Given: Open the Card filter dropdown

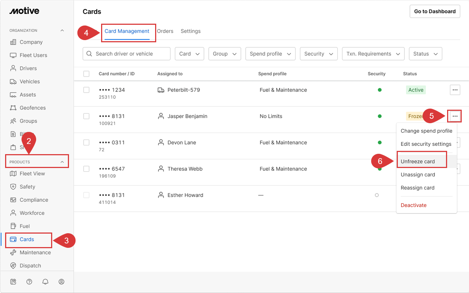Looking at the screenshot, I should (189, 54).
